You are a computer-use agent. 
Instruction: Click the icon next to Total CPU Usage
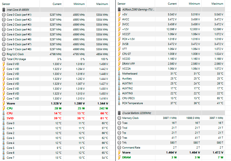3,59
